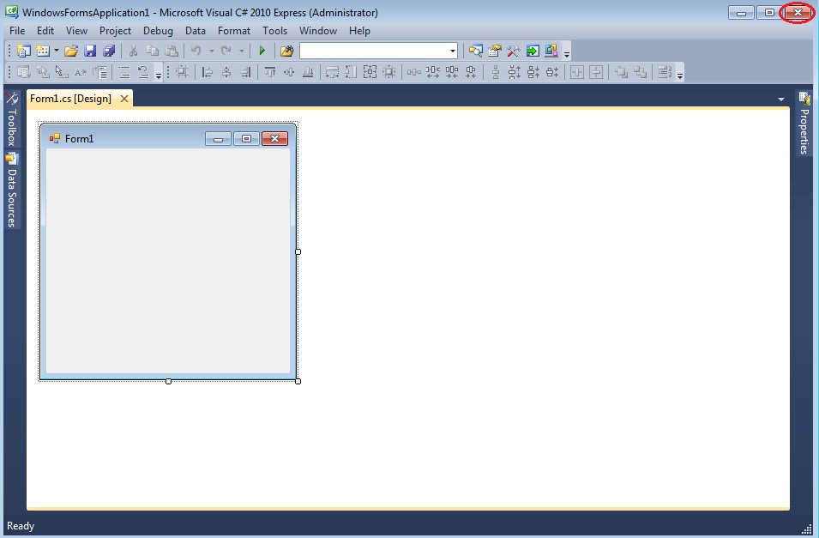The image size is (819, 538).
Task: Click the Align Lefts icon
Action: [208, 71]
